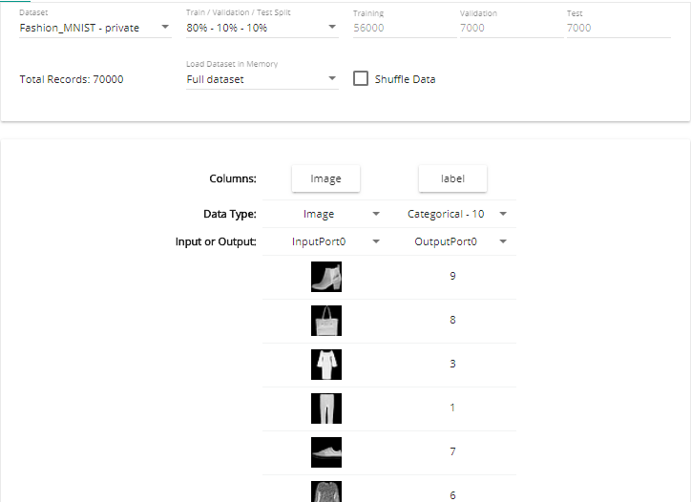Select the handbag image thumbnail
Image resolution: width=691 pixels, height=502 pixels.
326,321
